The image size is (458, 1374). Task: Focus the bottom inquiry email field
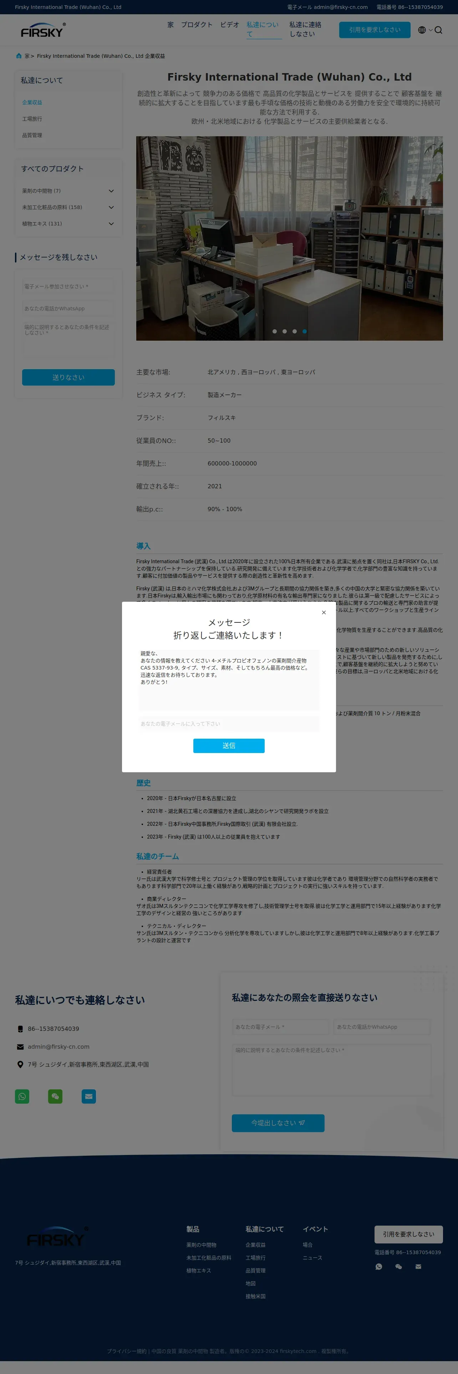point(280,1027)
